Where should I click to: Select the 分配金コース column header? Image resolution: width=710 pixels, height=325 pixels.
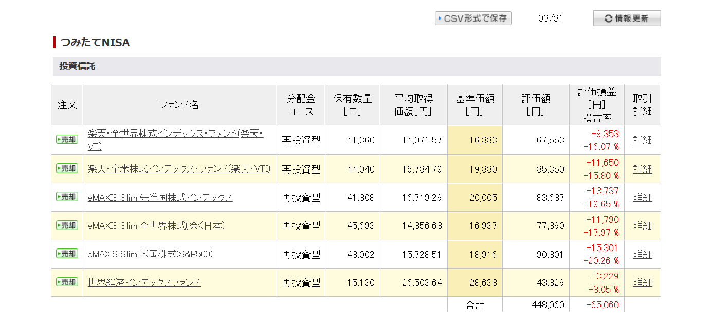click(x=301, y=105)
